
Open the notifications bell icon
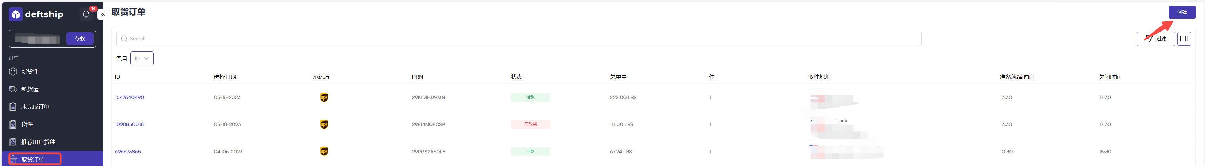(x=86, y=14)
